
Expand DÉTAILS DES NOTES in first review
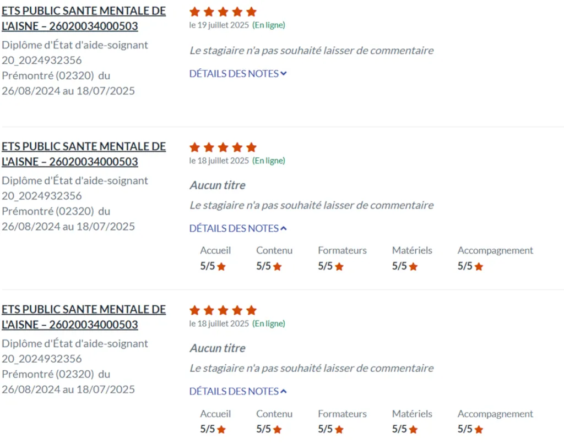[x=238, y=74]
